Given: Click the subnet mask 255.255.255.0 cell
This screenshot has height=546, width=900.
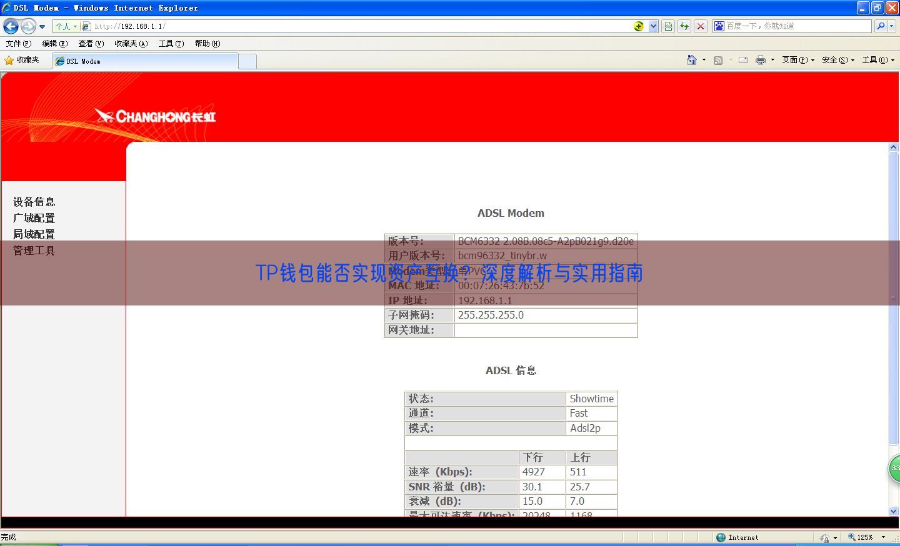Looking at the screenshot, I should point(546,315).
